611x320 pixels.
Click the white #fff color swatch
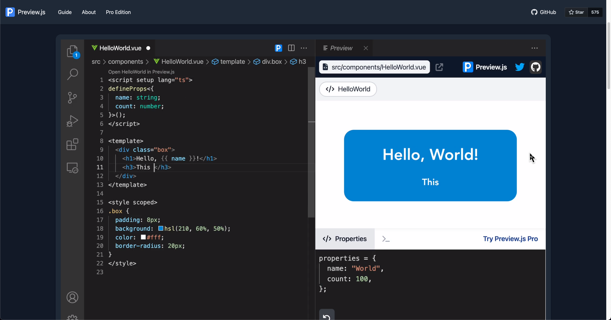(143, 237)
